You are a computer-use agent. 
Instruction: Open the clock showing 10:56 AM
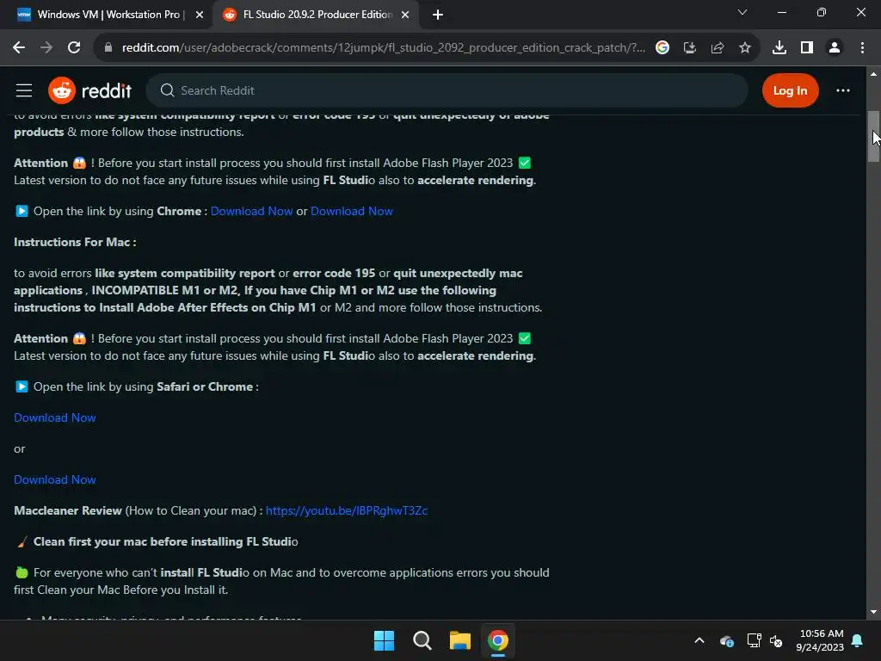click(x=820, y=640)
